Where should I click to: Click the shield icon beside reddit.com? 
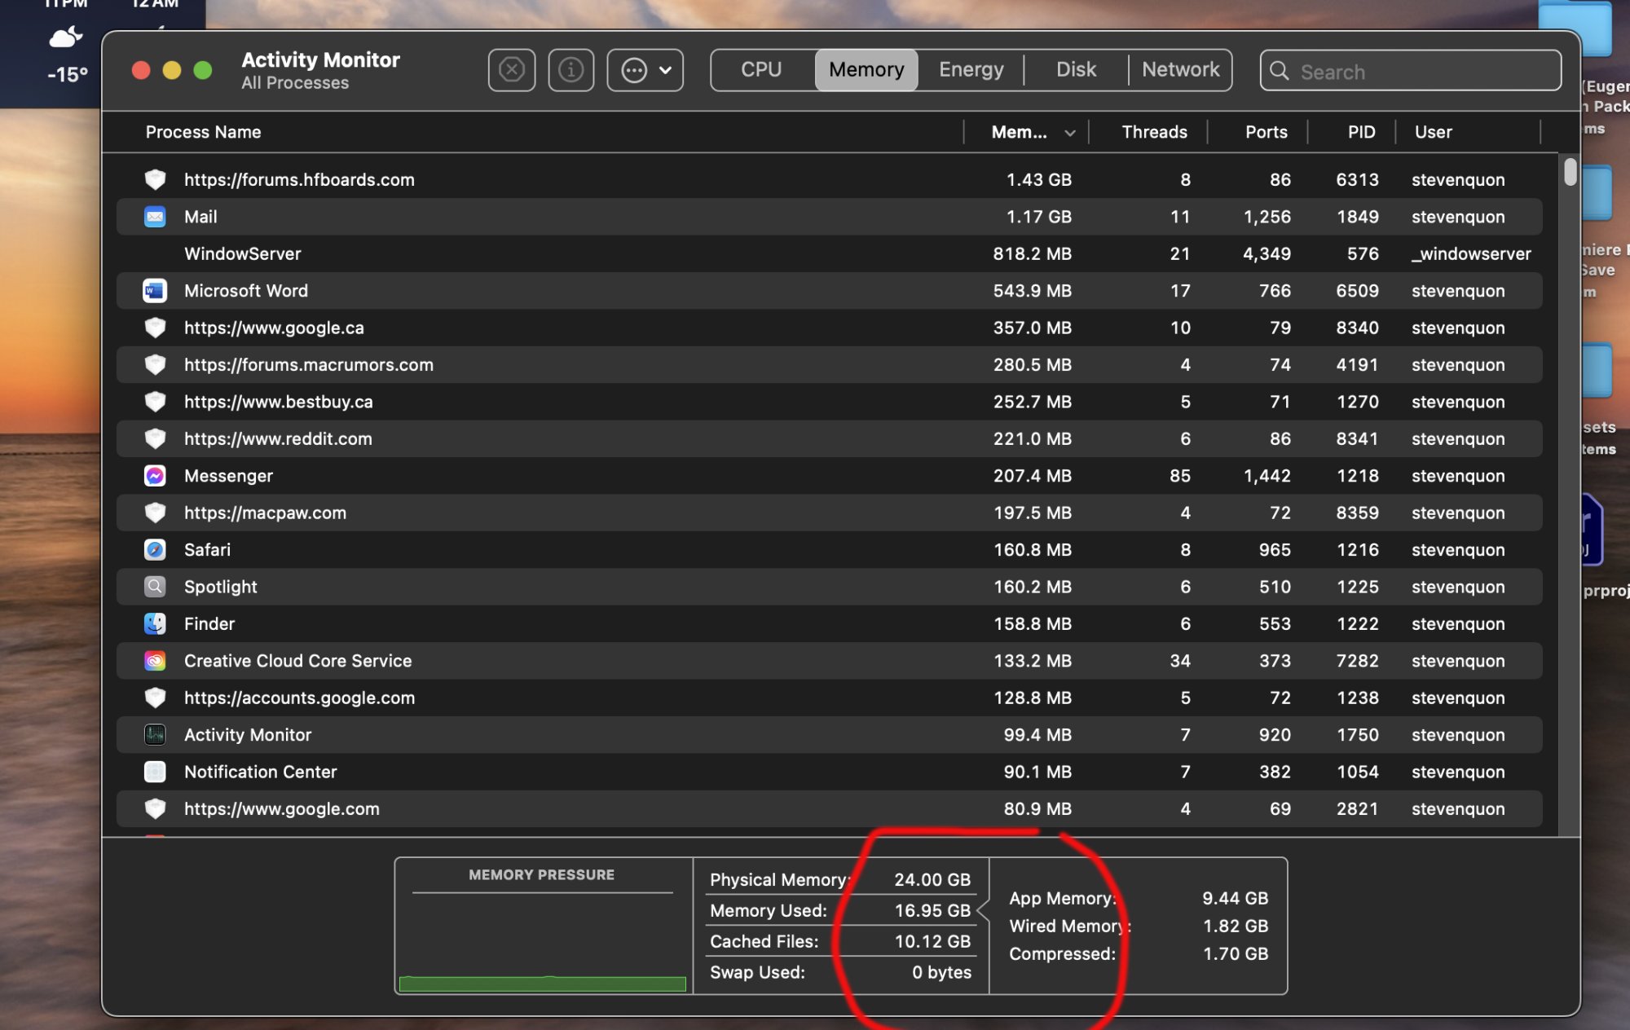(155, 438)
